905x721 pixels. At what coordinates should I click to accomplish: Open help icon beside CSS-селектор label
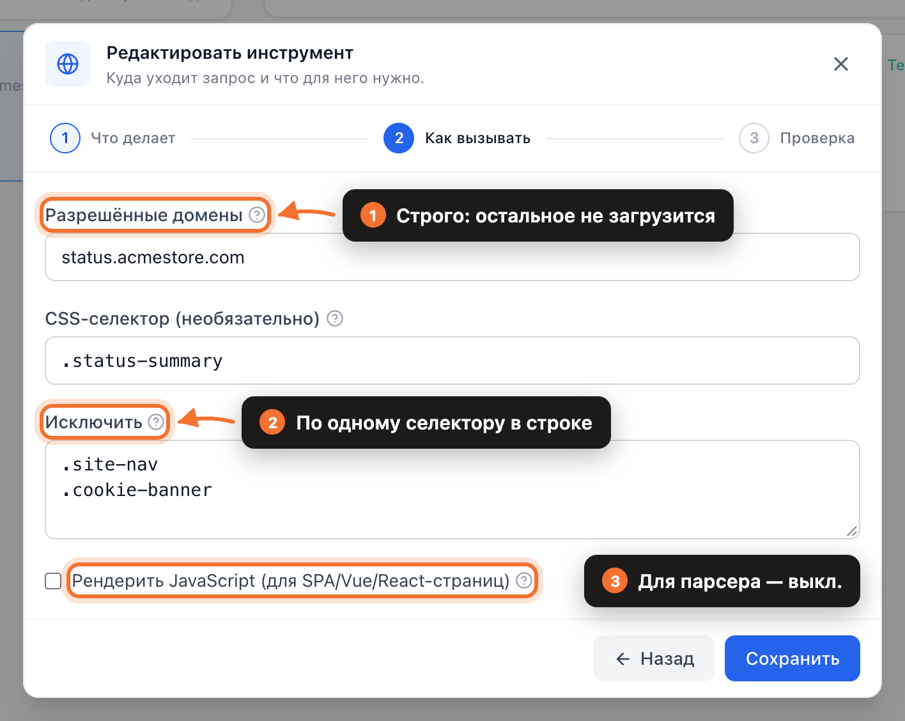[x=335, y=318]
